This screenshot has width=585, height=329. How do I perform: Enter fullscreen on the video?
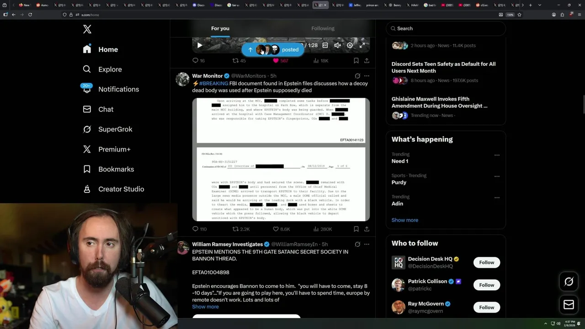[x=362, y=45]
